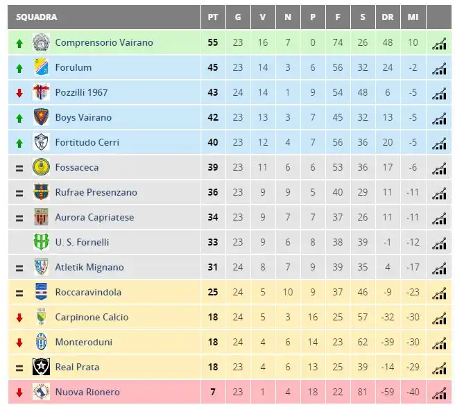Click the SQUADRA column header

[x=37, y=17]
